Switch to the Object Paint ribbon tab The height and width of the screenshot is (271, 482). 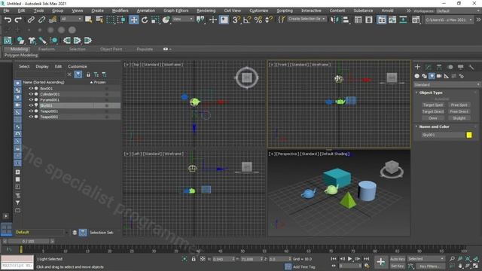pos(111,49)
